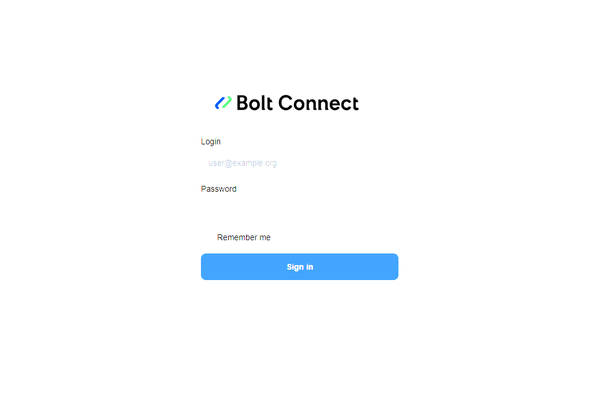Submit the form with Sign in

point(299,267)
